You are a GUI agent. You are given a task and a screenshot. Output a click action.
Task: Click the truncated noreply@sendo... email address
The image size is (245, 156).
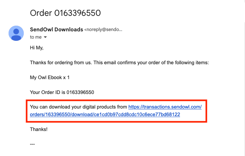tap(103, 29)
